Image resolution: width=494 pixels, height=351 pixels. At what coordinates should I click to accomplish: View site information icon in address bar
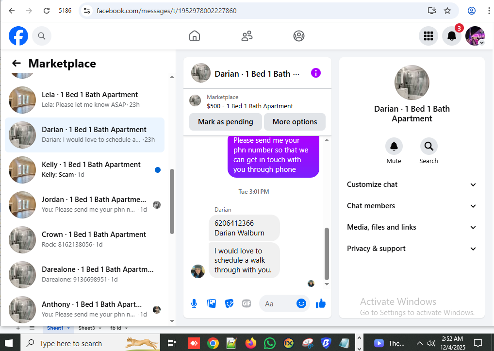87,11
